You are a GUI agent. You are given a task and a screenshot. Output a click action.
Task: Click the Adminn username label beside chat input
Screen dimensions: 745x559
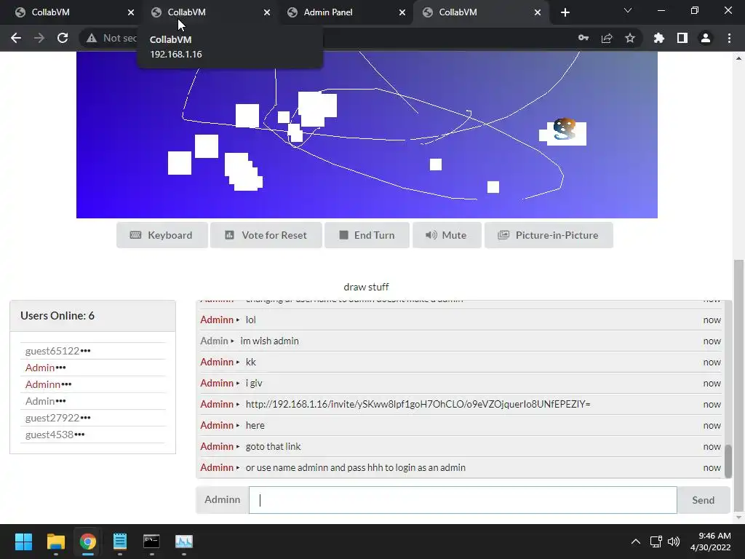tap(223, 499)
